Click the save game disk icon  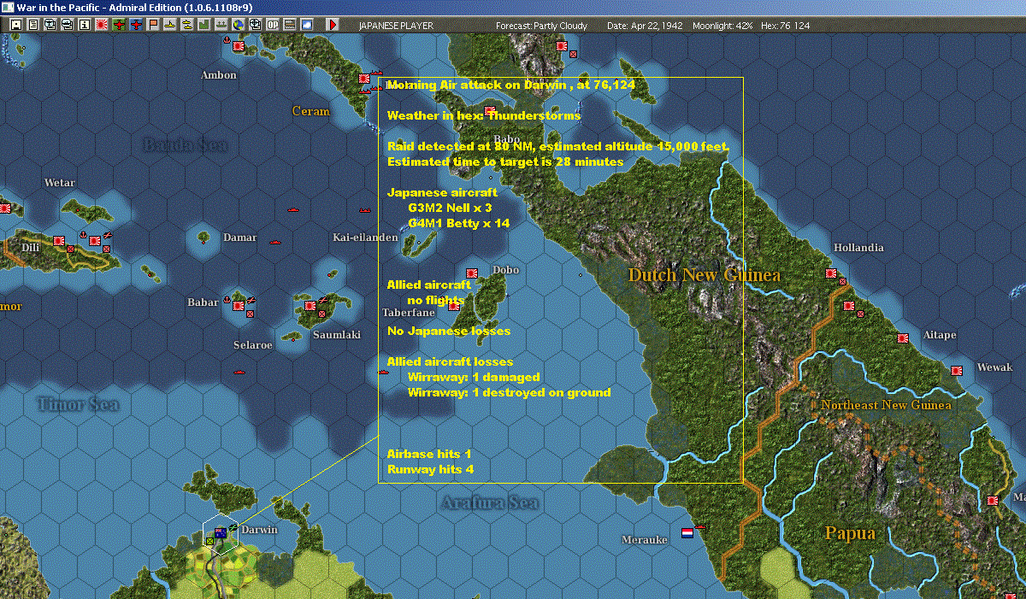tap(16, 26)
